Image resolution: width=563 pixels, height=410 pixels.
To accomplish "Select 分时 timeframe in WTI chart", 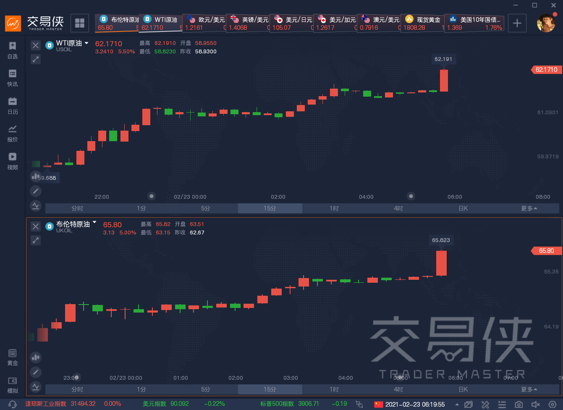I will point(77,208).
